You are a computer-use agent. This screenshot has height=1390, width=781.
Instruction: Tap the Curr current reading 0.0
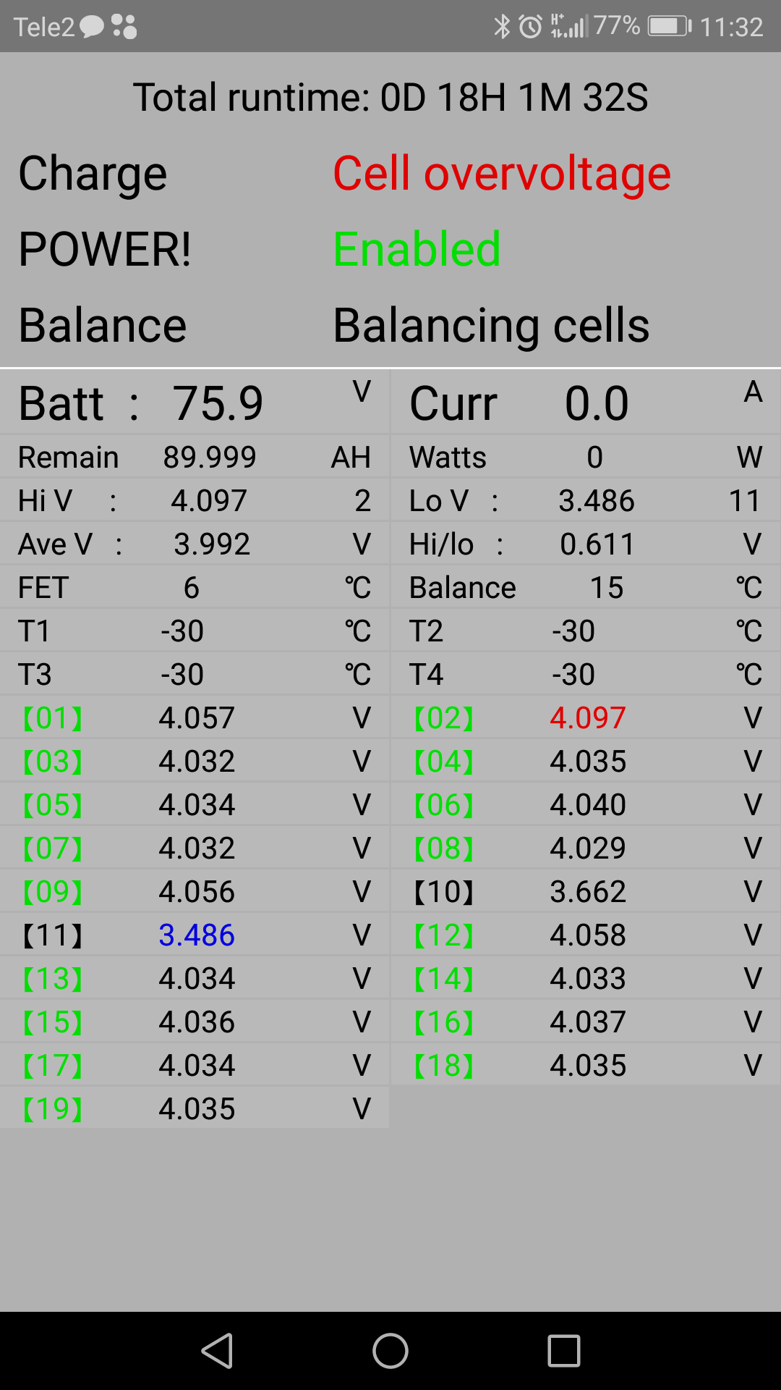(597, 403)
